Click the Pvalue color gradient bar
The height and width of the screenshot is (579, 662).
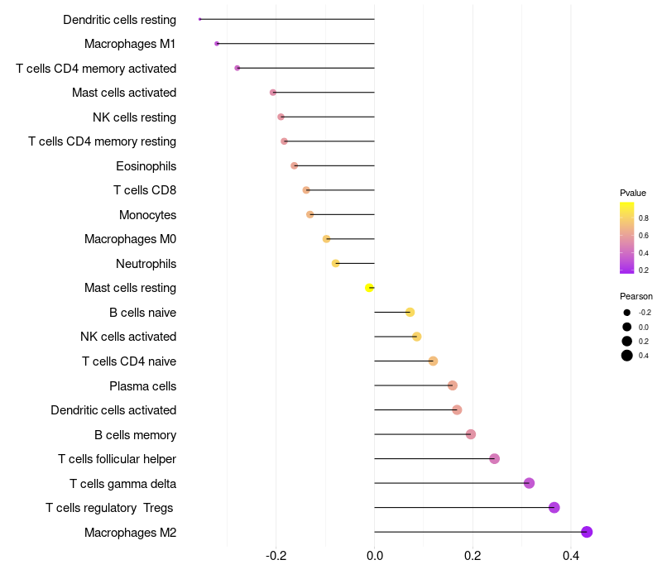(627, 237)
